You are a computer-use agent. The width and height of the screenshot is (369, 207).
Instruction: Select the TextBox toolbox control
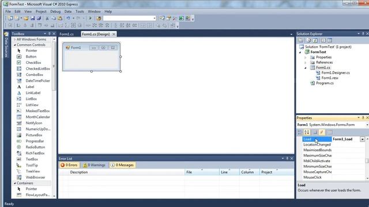tap(31, 159)
